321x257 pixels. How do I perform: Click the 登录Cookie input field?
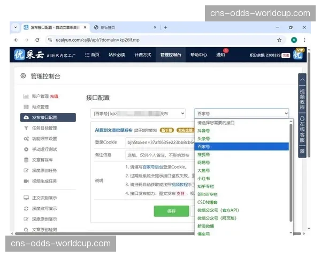click(x=160, y=142)
